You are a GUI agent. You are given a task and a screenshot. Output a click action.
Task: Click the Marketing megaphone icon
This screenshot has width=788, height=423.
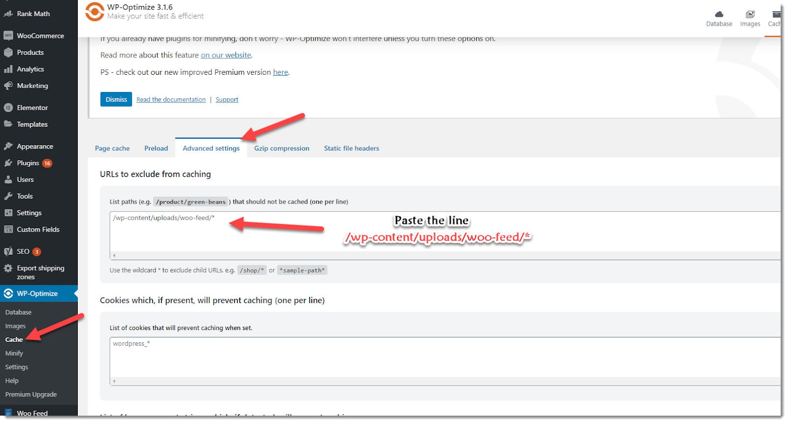pyautogui.click(x=8, y=86)
